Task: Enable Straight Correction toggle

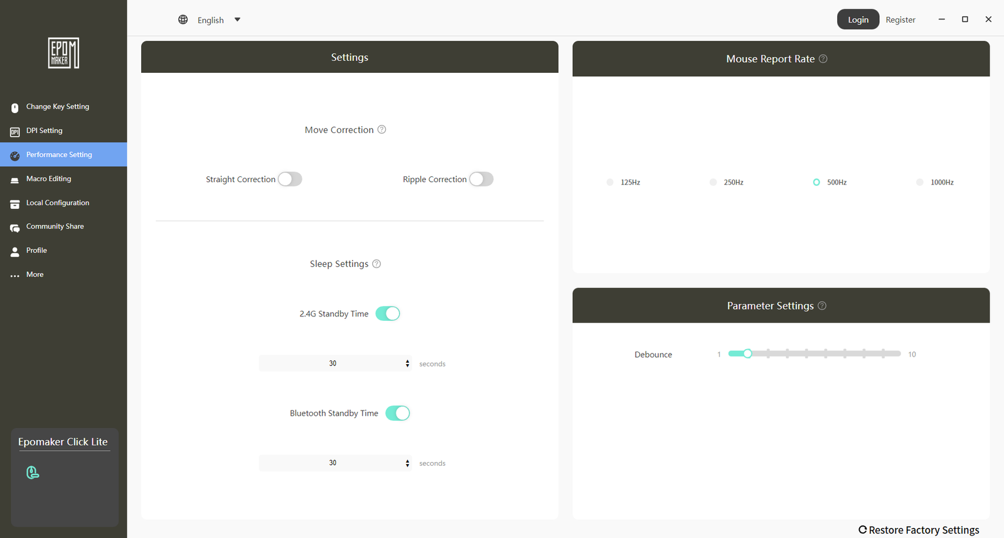Action: (x=290, y=180)
